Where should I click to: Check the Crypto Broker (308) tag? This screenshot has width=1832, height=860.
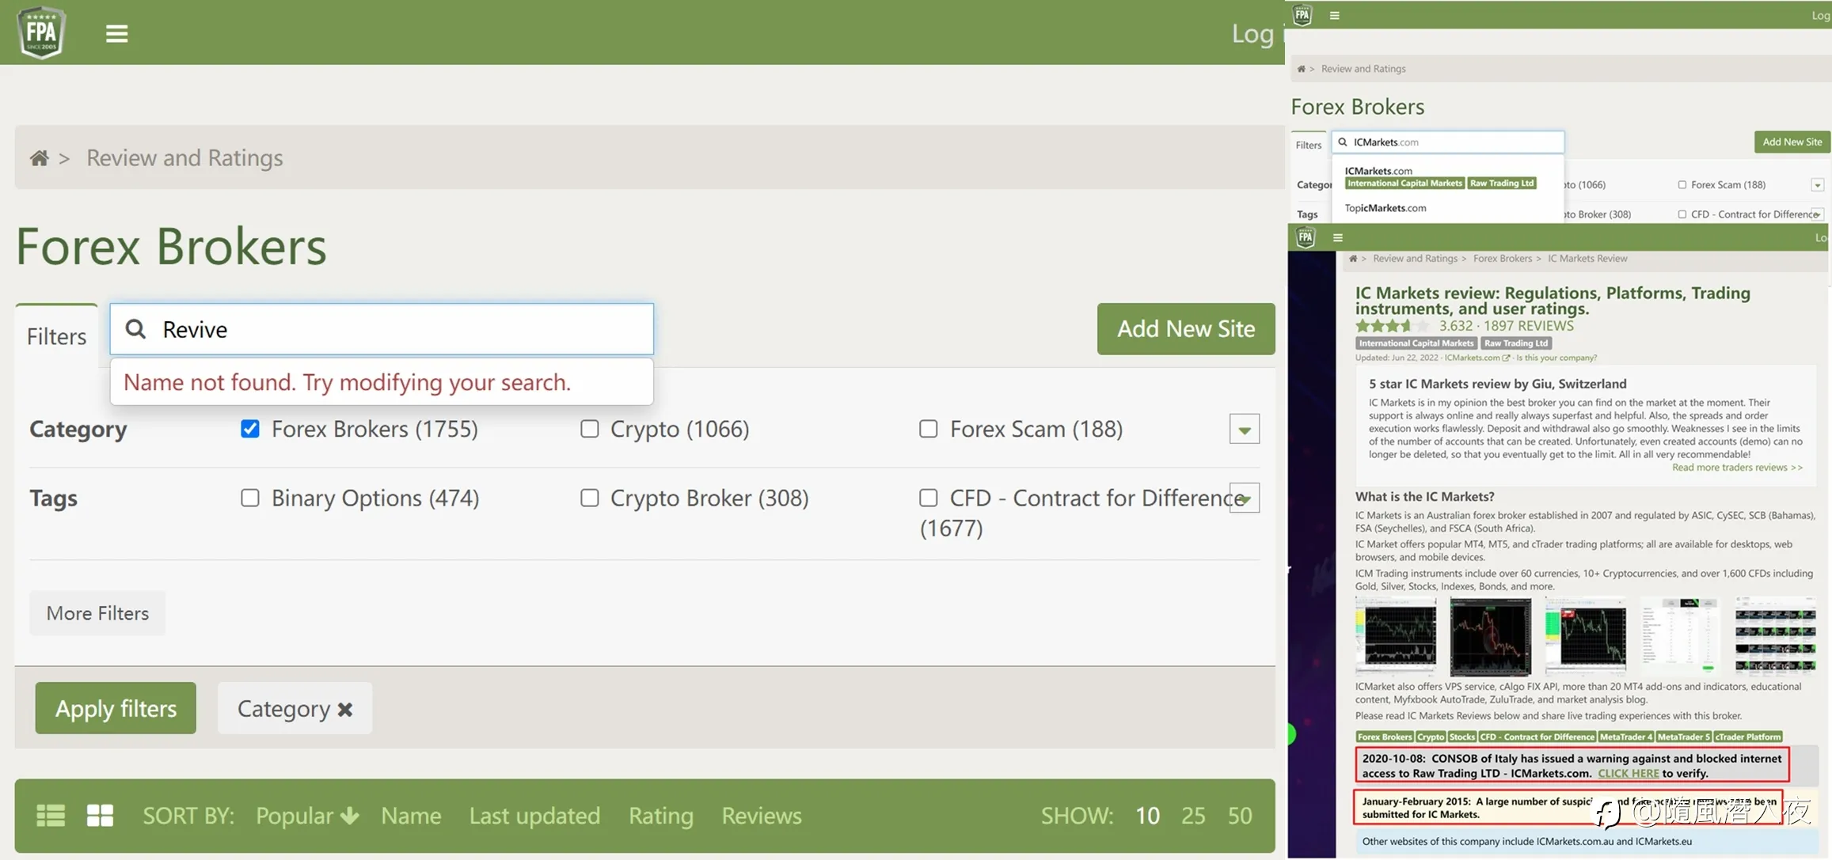pyautogui.click(x=590, y=498)
